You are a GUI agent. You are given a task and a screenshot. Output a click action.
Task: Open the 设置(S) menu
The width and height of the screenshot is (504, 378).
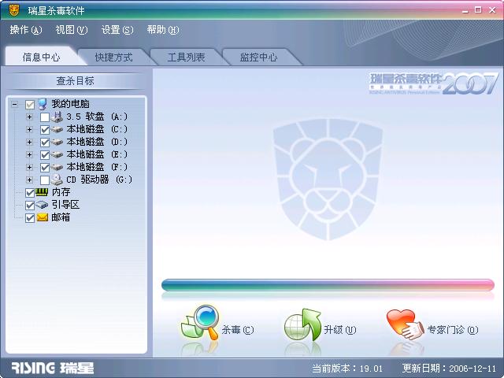[x=117, y=30]
